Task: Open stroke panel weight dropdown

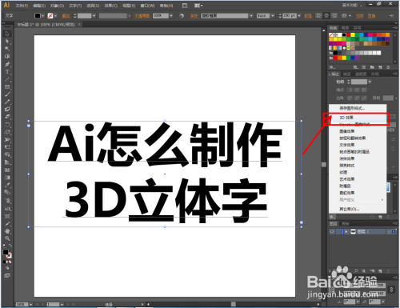Action: click(370, 82)
